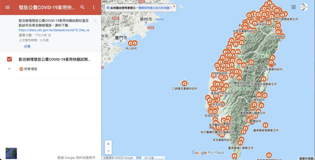Click the 分享 share button

point(27,46)
